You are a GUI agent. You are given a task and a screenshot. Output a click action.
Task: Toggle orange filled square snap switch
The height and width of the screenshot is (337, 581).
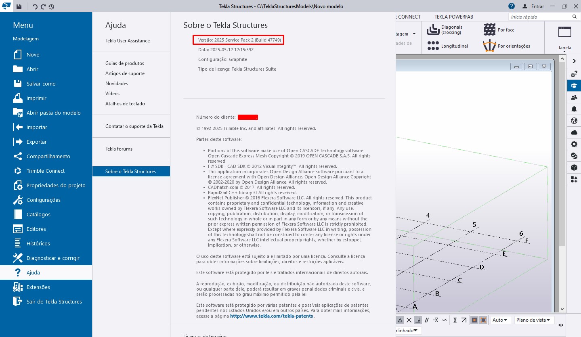pyautogui.click(x=474, y=320)
